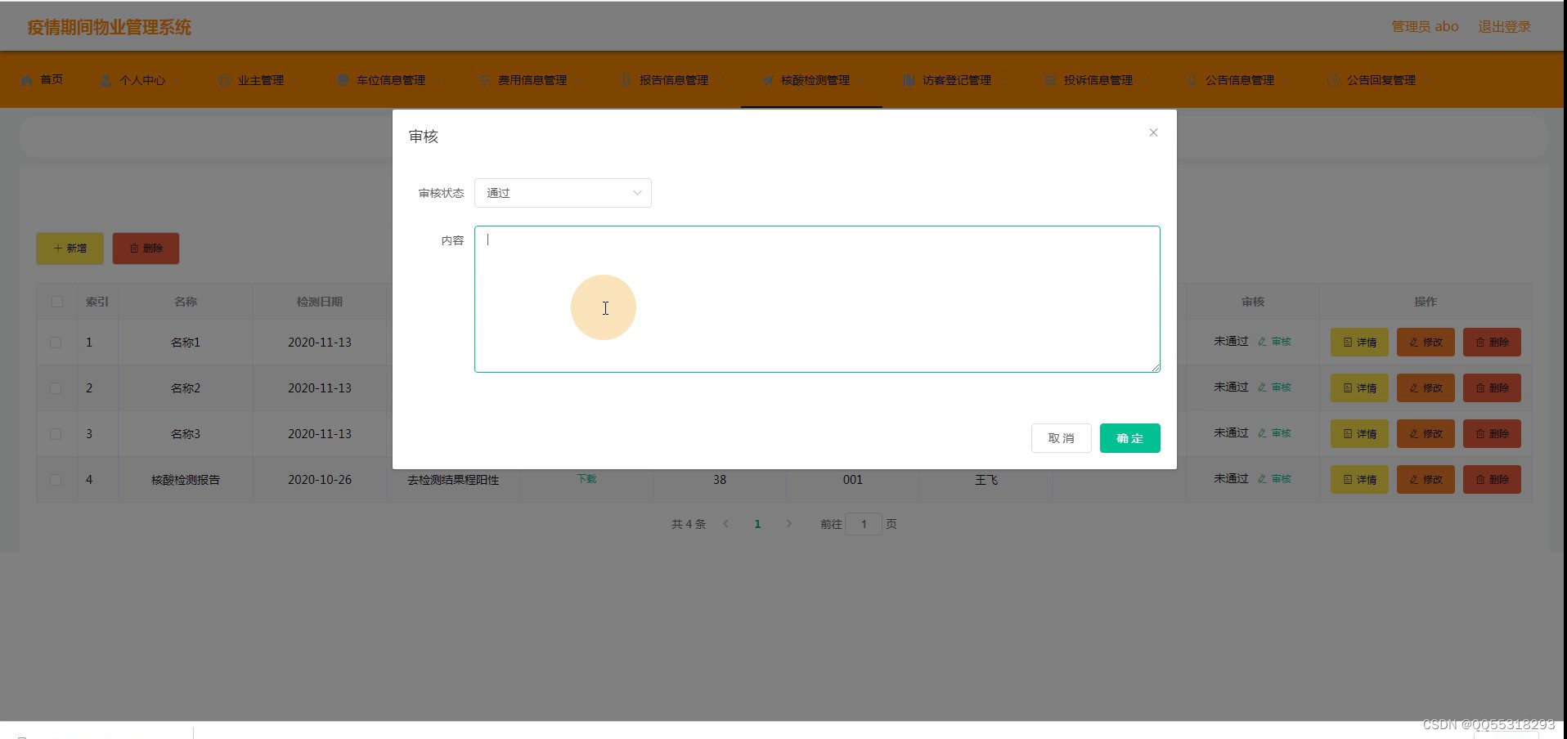
Task: Click 退出登录 link
Action: pos(1504,27)
